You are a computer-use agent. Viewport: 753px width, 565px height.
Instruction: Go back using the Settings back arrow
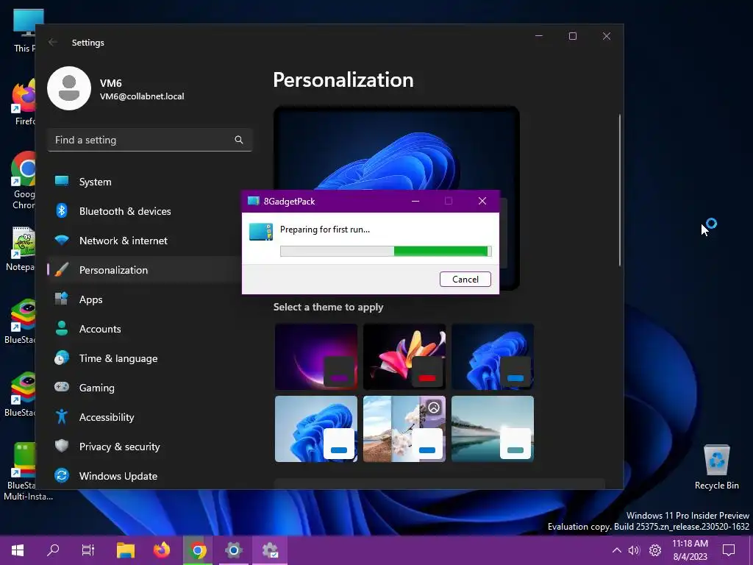(53, 42)
